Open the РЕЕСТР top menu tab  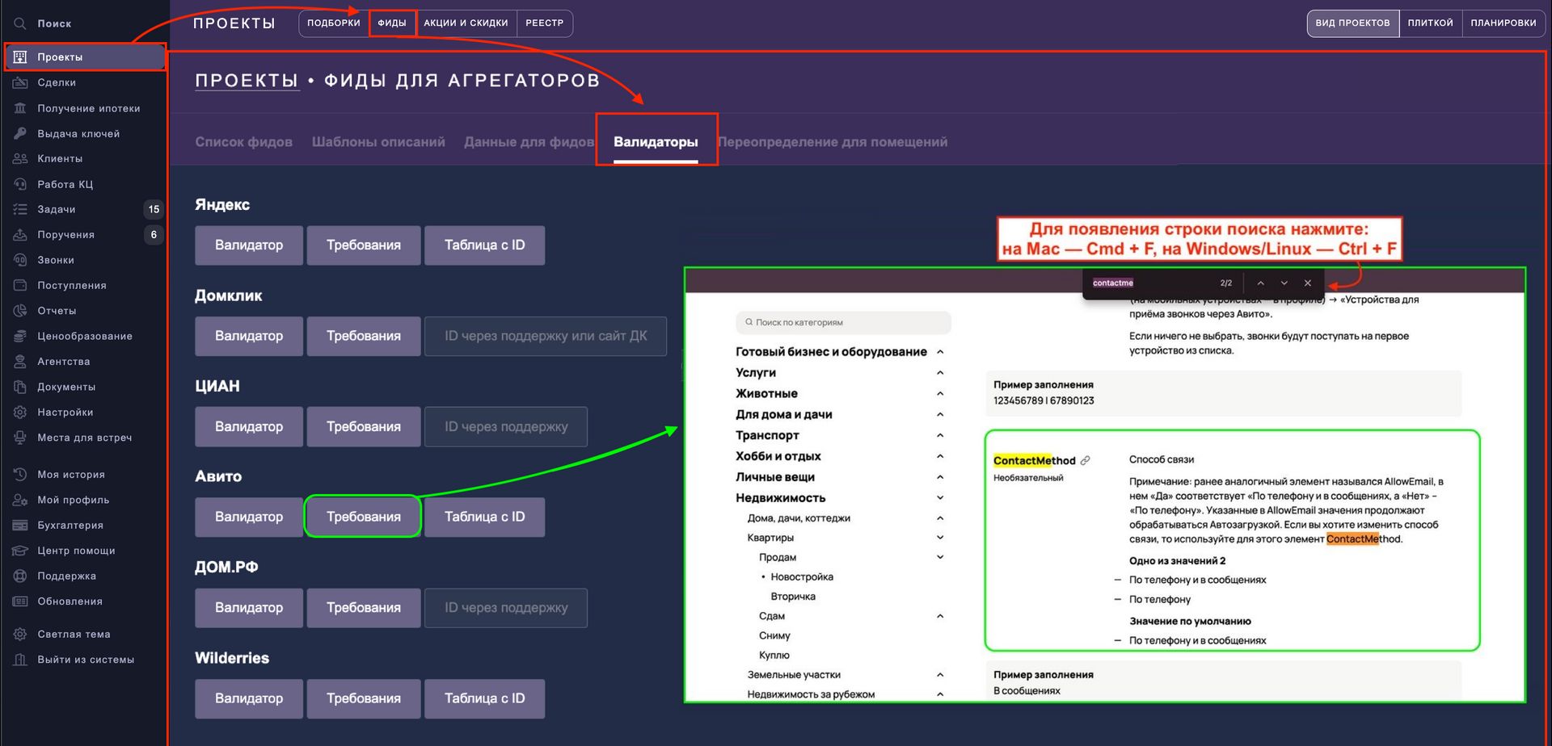click(x=545, y=23)
